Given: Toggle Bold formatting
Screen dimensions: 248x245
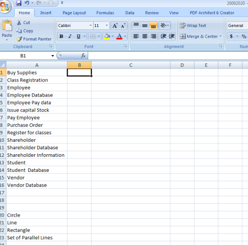Looking at the screenshot, I should coord(62,36).
